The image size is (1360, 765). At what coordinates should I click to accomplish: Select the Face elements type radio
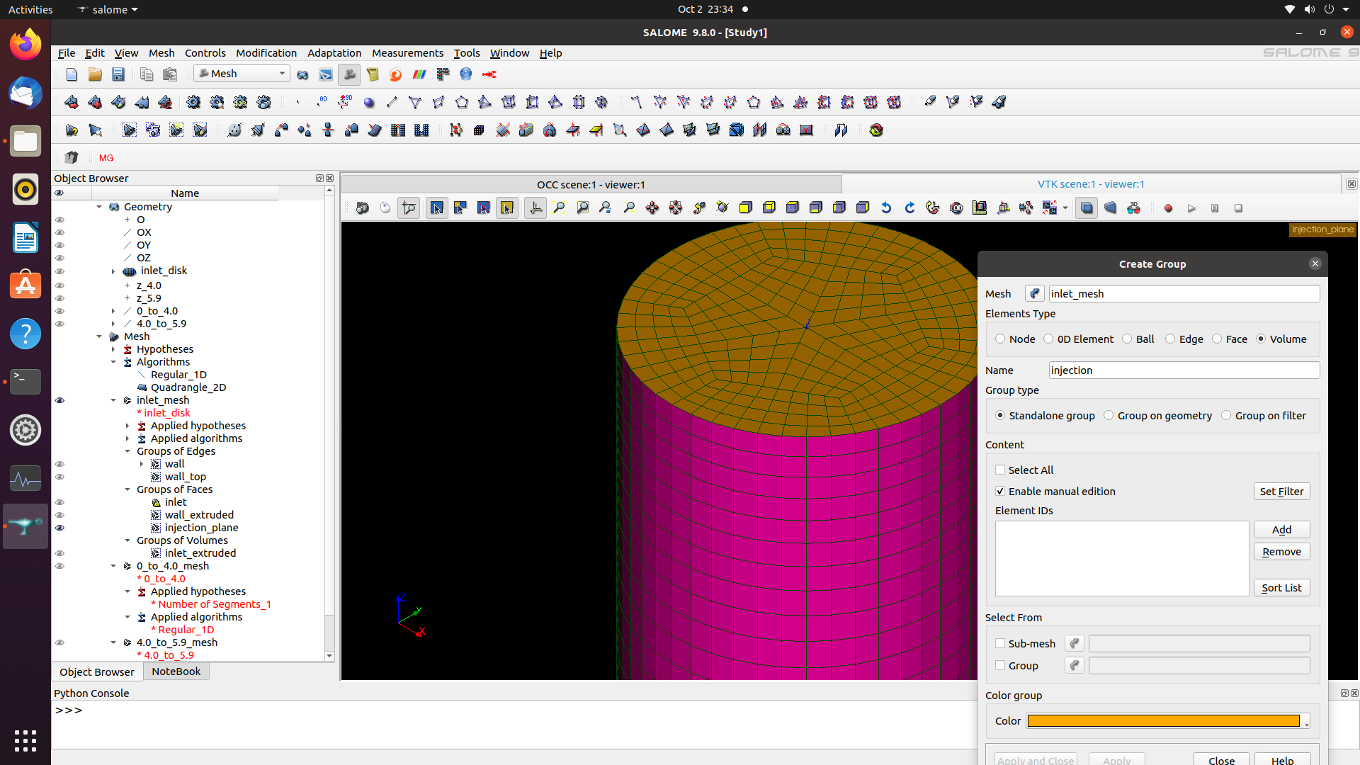point(1217,339)
